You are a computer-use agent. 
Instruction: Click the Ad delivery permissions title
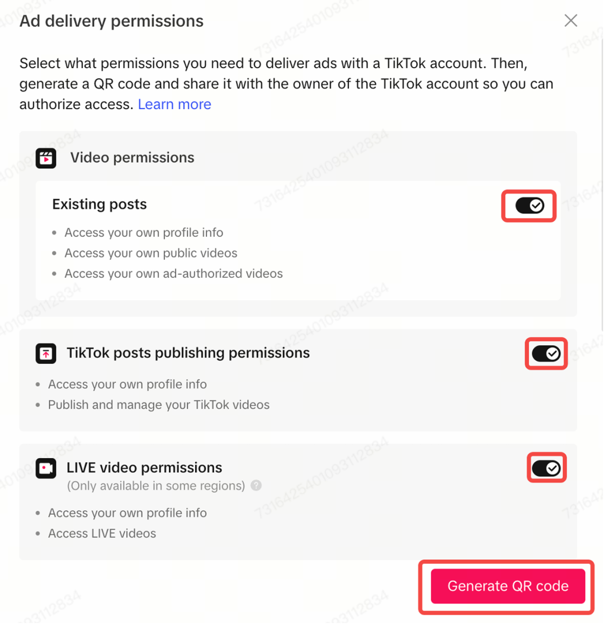click(x=112, y=21)
